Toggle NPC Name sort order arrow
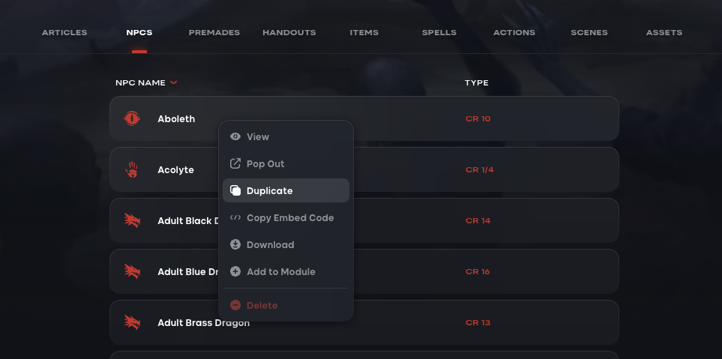Viewport: 722px width, 359px height. pyautogui.click(x=174, y=82)
